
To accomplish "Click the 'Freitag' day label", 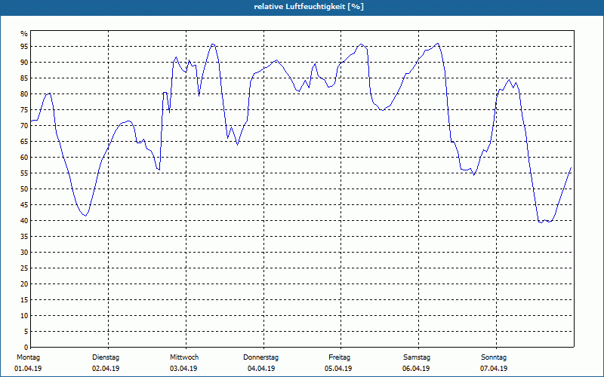I will [x=339, y=357].
